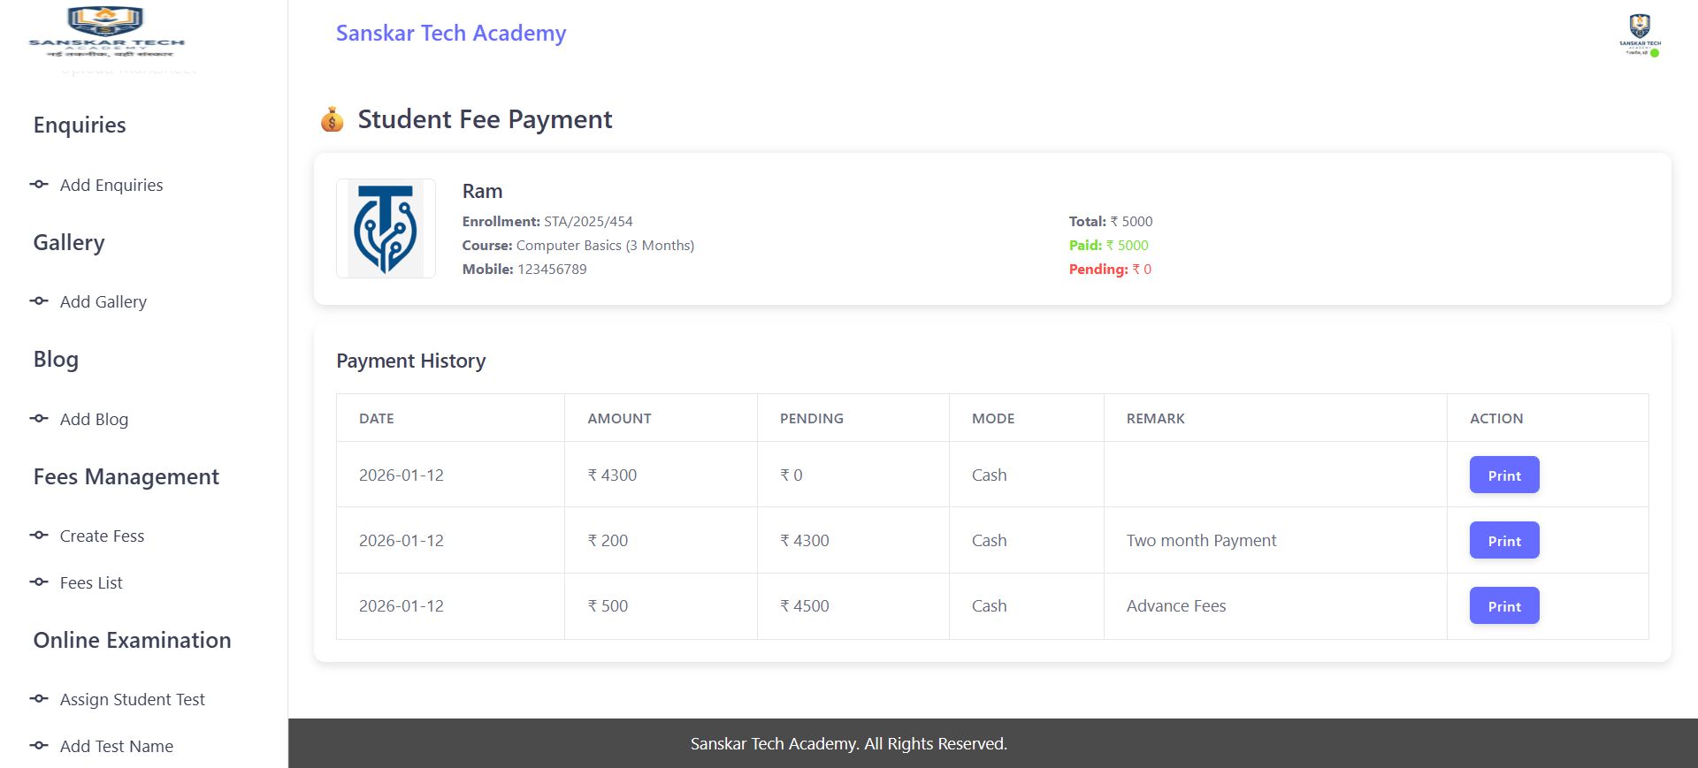1698x768 pixels.
Task: Click the bullet icon beside Add Enquiries
Action: click(x=39, y=185)
